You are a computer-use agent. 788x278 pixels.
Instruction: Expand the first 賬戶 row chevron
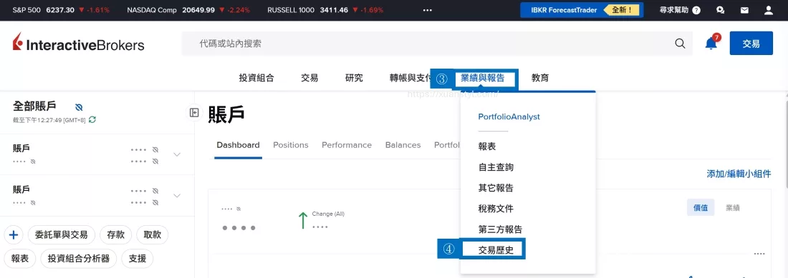pos(177,154)
